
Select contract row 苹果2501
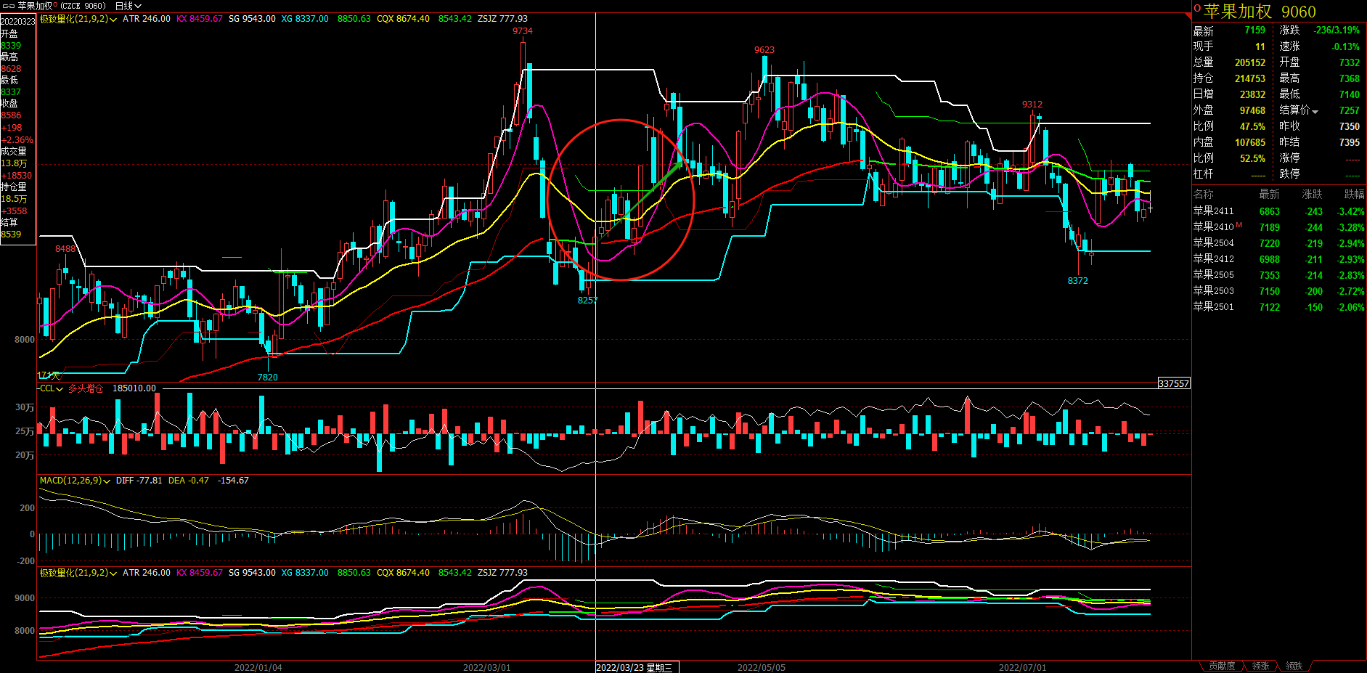pyautogui.click(x=1278, y=307)
